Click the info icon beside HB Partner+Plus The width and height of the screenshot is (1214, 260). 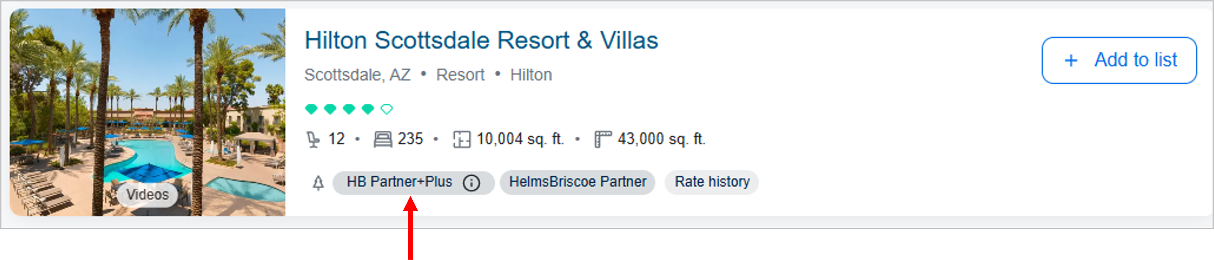point(471,182)
